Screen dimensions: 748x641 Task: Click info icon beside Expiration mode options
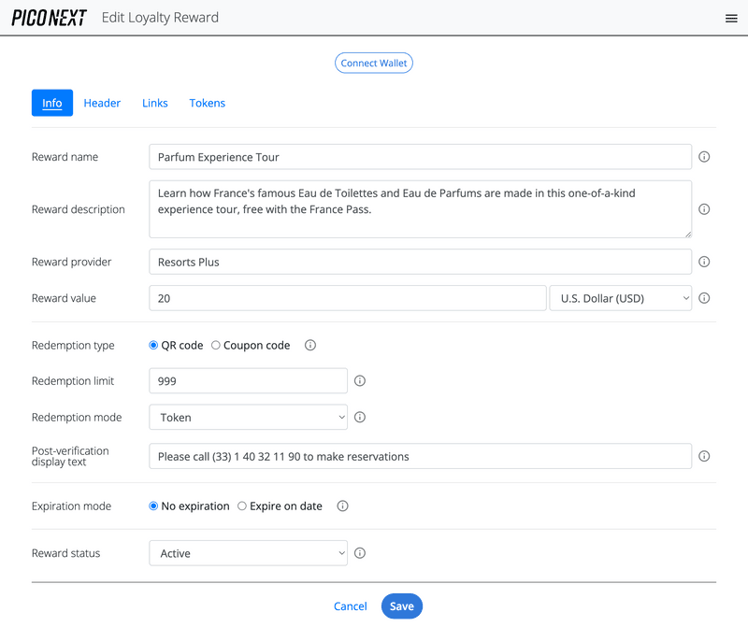pyautogui.click(x=342, y=506)
